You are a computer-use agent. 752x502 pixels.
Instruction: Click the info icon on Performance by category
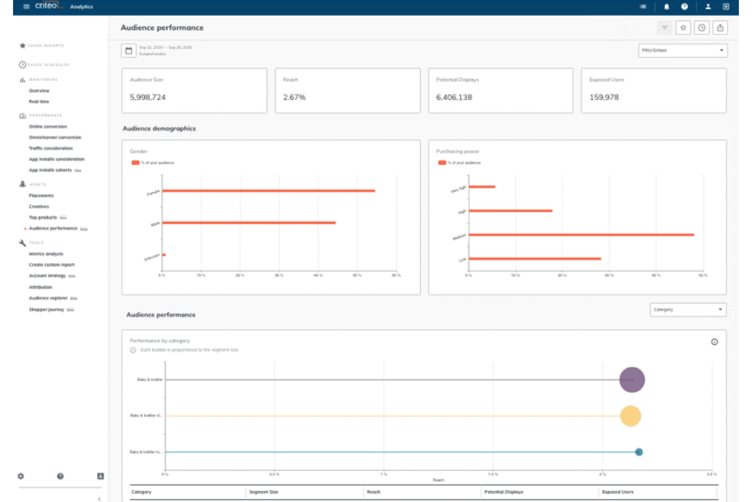pos(714,342)
